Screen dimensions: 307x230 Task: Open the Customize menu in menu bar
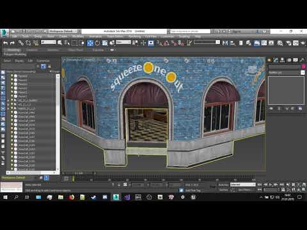(167, 36)
